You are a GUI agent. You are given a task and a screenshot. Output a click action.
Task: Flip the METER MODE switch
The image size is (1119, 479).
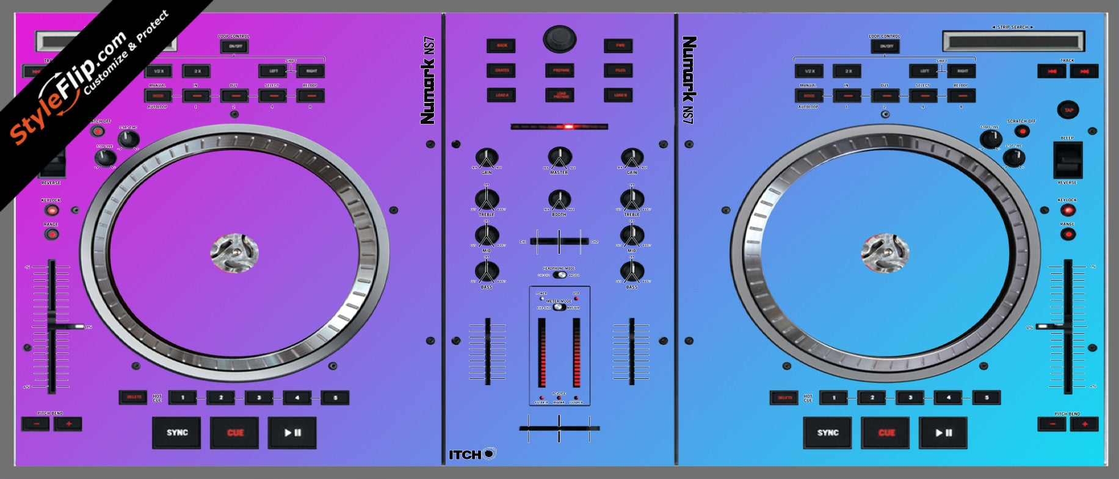(559, 307)
